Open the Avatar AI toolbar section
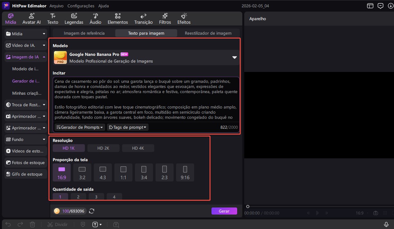394x229 pixels. [x=31, y=19]
